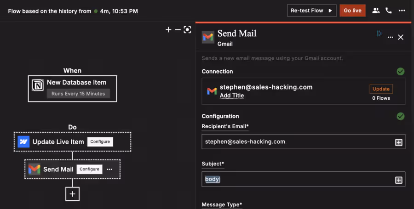Click Configure on Send Mail step
This screenshot has height=209, width=414.
coord(90,169)
